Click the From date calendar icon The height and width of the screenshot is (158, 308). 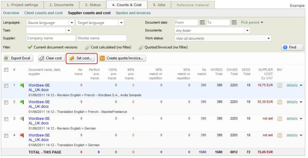coord(202,23)
